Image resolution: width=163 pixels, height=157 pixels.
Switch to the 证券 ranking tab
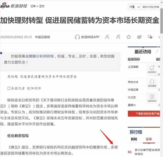click(148, 139)
